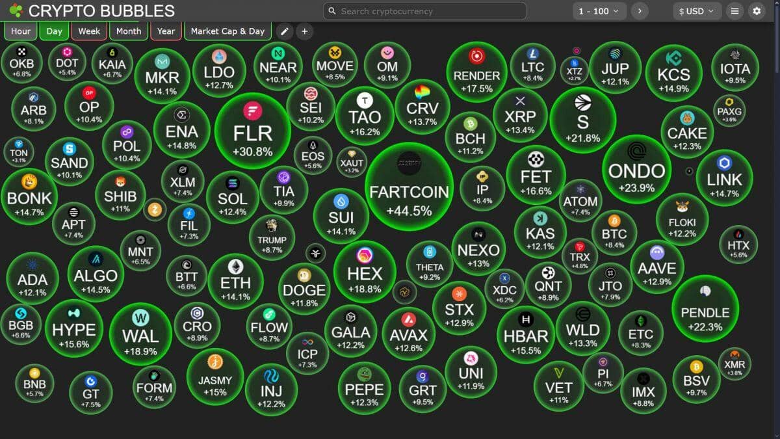Screen dimensions: 780x439
Task: Click the TRUMP bubble icon
Action: click(x=272, y=225)
